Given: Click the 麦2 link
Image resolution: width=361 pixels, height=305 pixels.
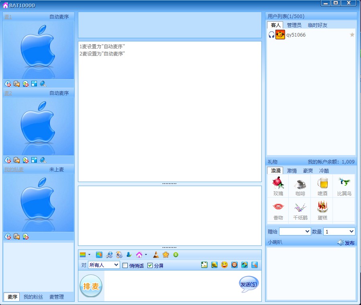Looking at the screenshot, I should (x=8, y=93).
